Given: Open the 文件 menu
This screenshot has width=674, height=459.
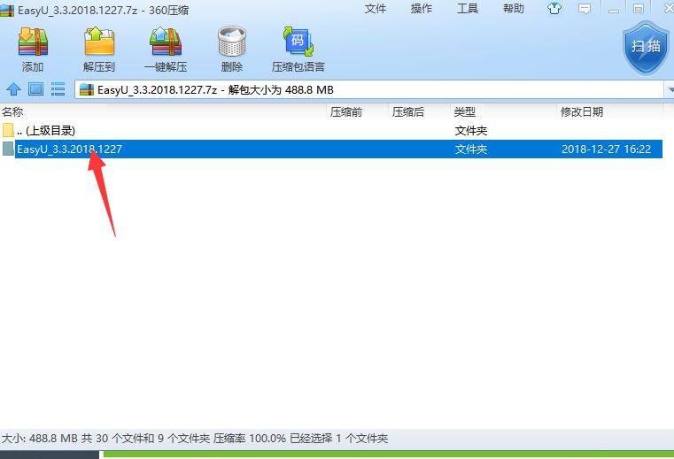Looking at the screenshot, I should 376,9.
